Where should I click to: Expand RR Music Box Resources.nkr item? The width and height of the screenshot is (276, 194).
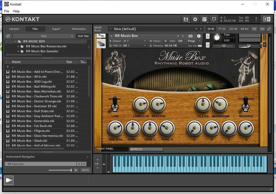[x=18, y=47]
